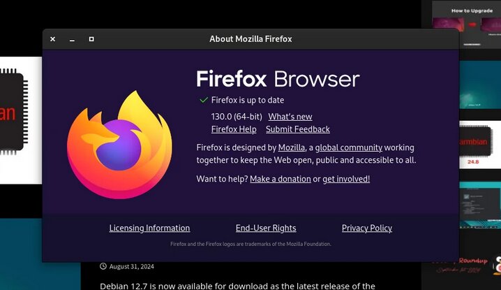This screenshot has width=501, height=290.
Task: Open the What's new link
Action: click(x=290, y=117)
